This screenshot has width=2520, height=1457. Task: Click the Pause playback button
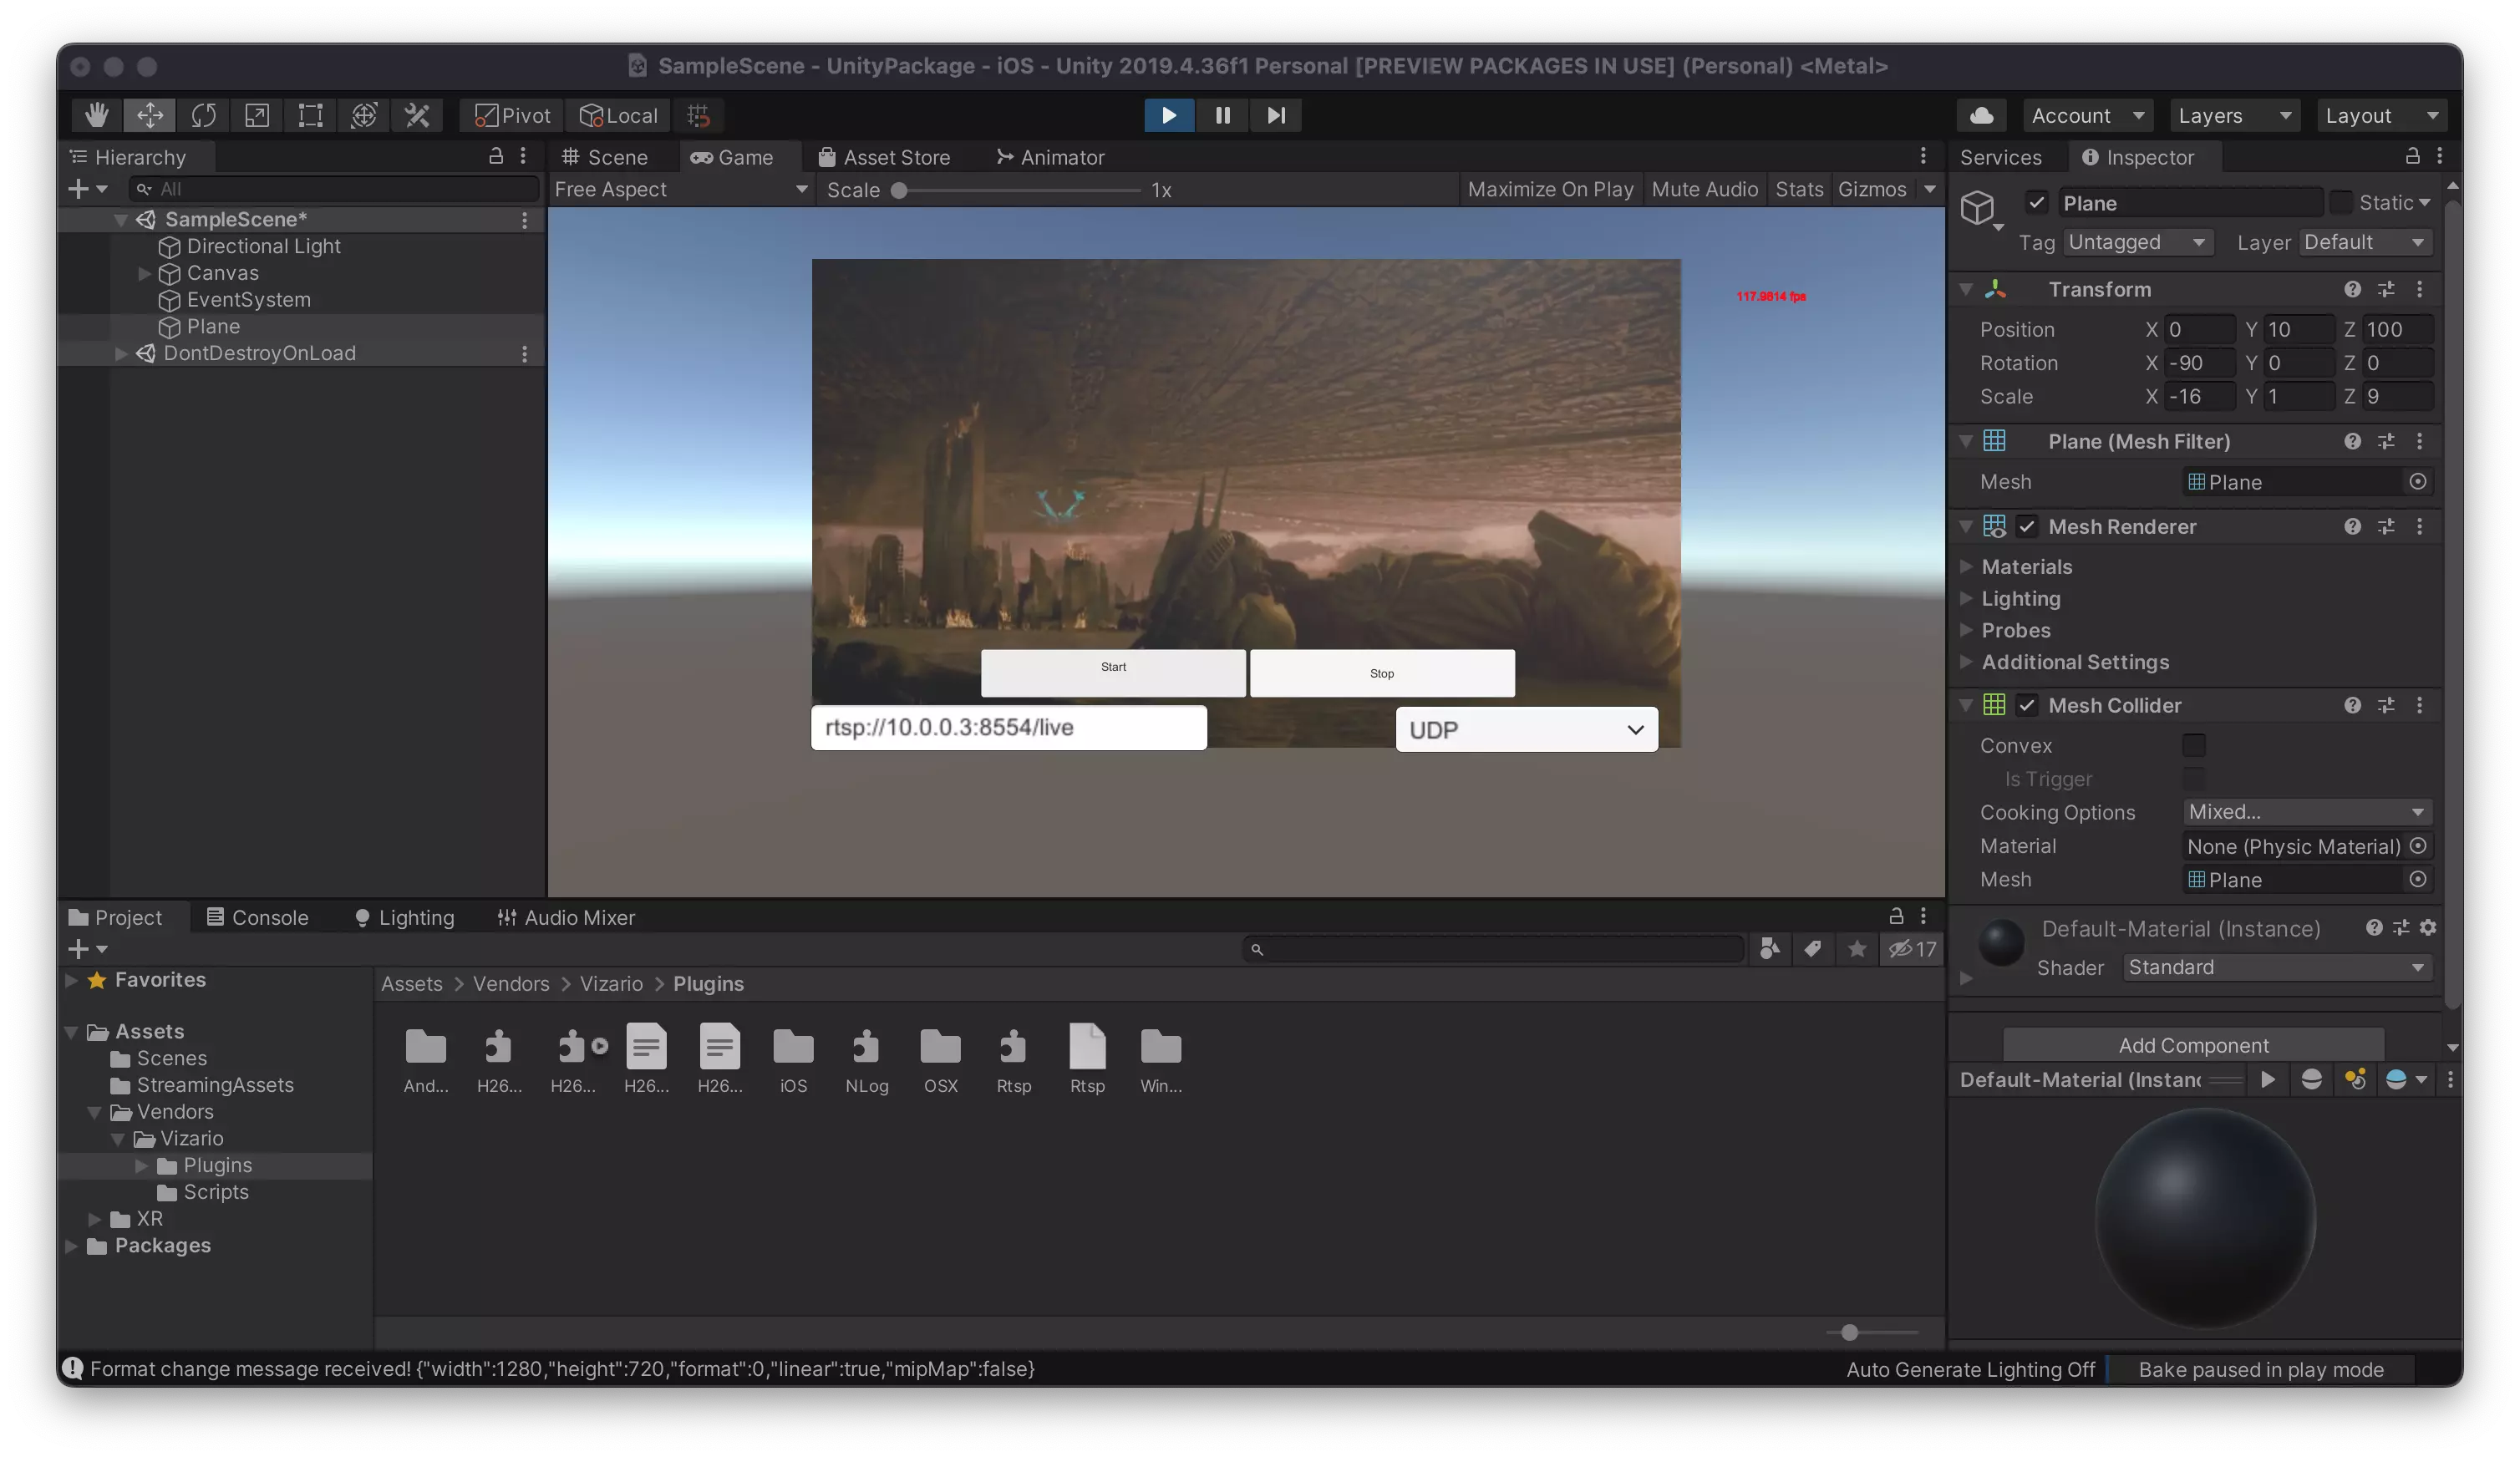point(1222,115)
